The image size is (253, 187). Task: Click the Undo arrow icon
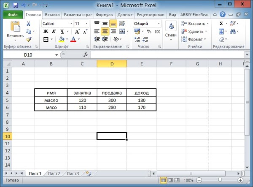(24, 5)
